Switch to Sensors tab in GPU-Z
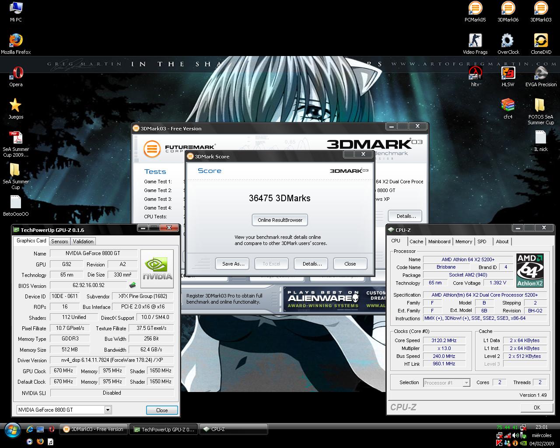Screen dimensions: 560x448 (x=59, y=241)
